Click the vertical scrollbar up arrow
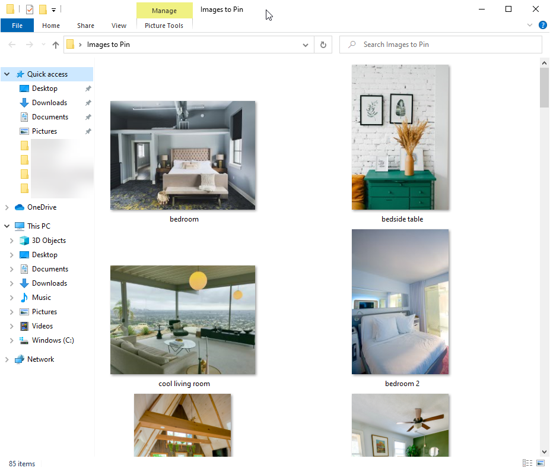Image resolution: width=550 pixels, height=471 pixels. [x=544, y=63]
